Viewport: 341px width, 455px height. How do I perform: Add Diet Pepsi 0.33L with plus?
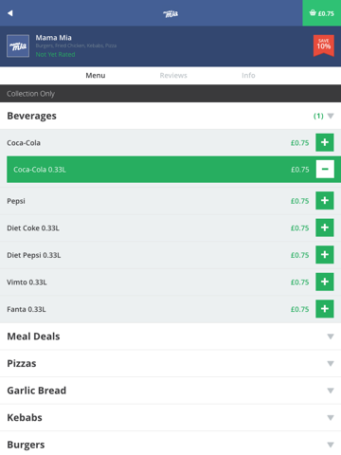click(x=325, y=255)
